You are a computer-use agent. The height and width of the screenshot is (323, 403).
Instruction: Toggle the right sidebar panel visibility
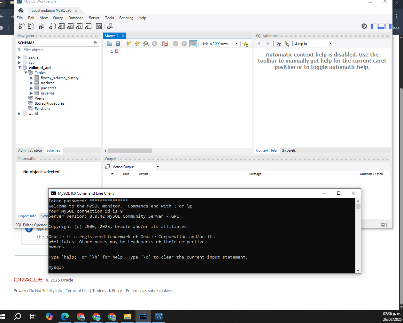[388, 26]
